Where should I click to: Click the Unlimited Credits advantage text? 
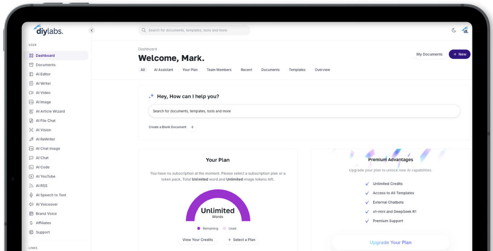point(387,184)
